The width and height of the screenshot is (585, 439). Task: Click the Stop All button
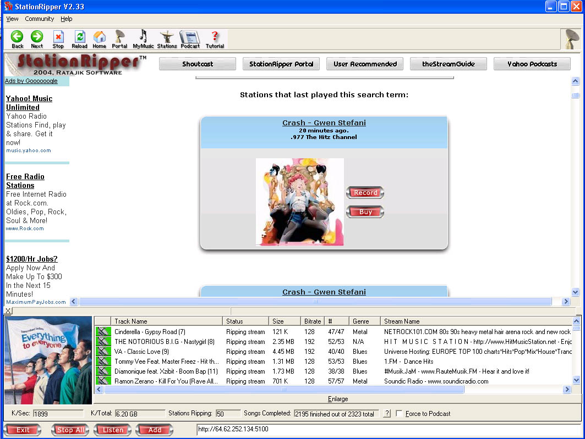(70, 430)
